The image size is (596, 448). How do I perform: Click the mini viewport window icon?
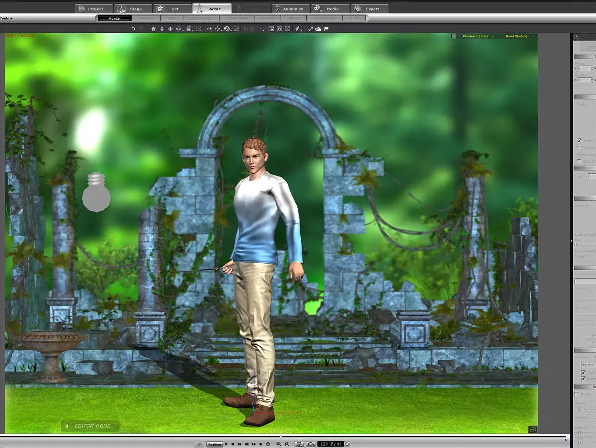pyautogui.click(x=271, y=29)
